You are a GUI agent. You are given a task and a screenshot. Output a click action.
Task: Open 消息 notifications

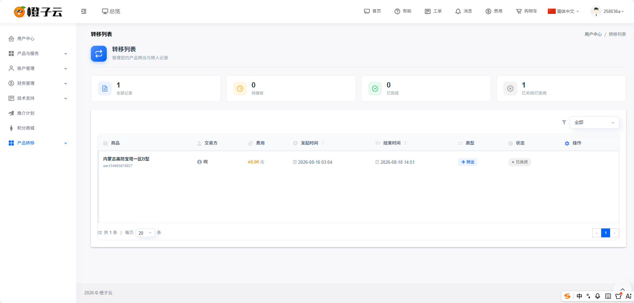(464, 11)
